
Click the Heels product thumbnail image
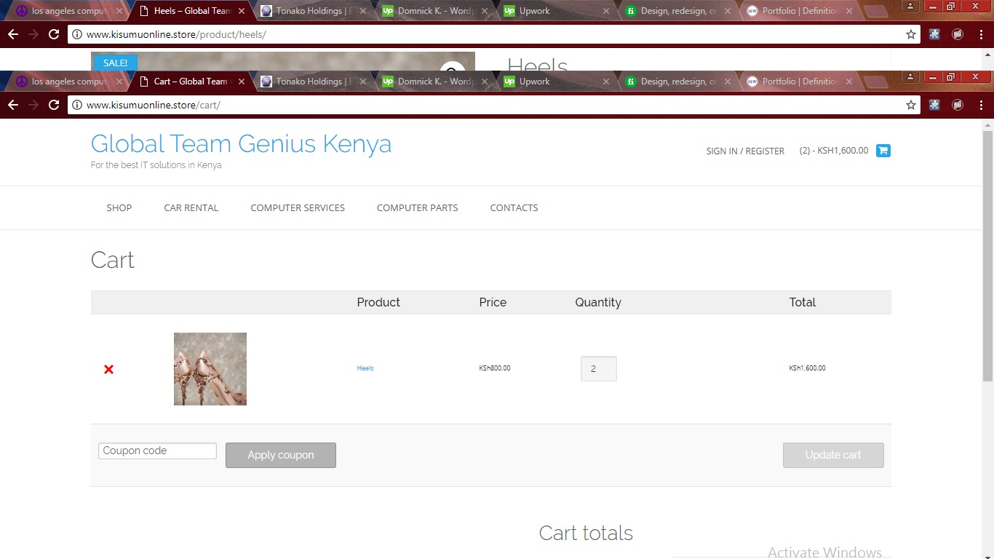(x=210, y=369)
